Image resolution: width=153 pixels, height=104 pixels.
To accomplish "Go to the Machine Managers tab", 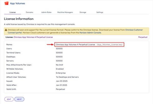I will (65, 12).
